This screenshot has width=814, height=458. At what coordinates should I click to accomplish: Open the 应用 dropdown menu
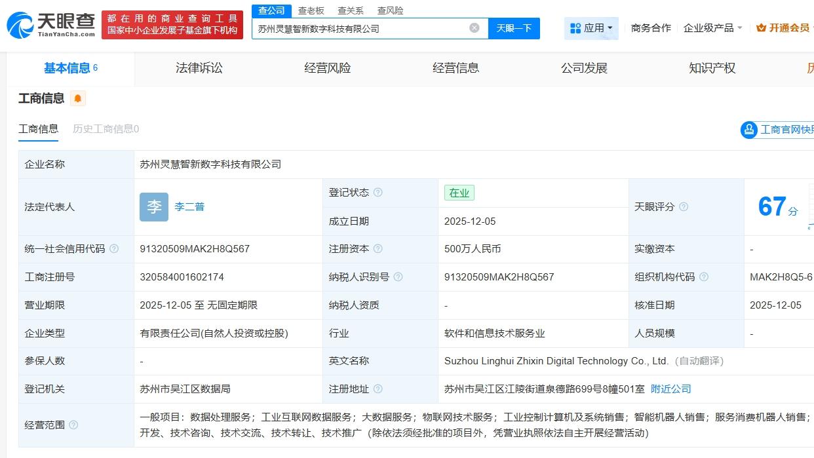click(x=591, y=28)
